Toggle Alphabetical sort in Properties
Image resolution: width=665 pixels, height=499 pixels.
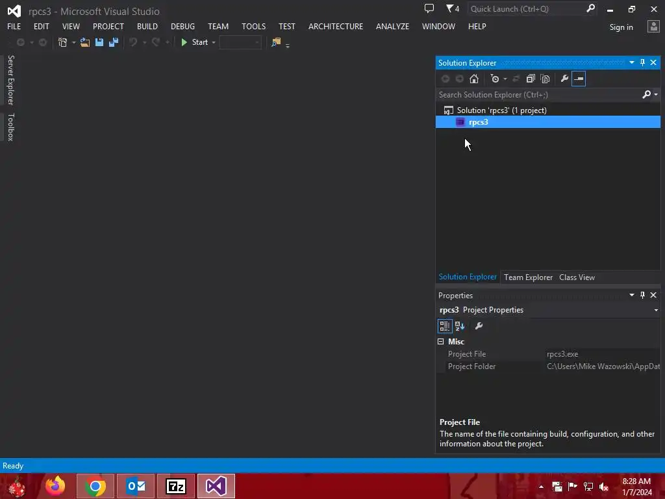[460, 326]
